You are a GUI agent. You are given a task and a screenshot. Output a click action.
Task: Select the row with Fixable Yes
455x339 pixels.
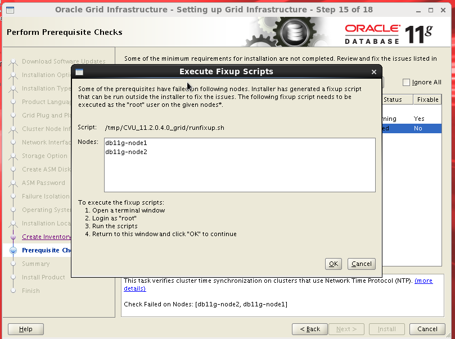point(412,119)
